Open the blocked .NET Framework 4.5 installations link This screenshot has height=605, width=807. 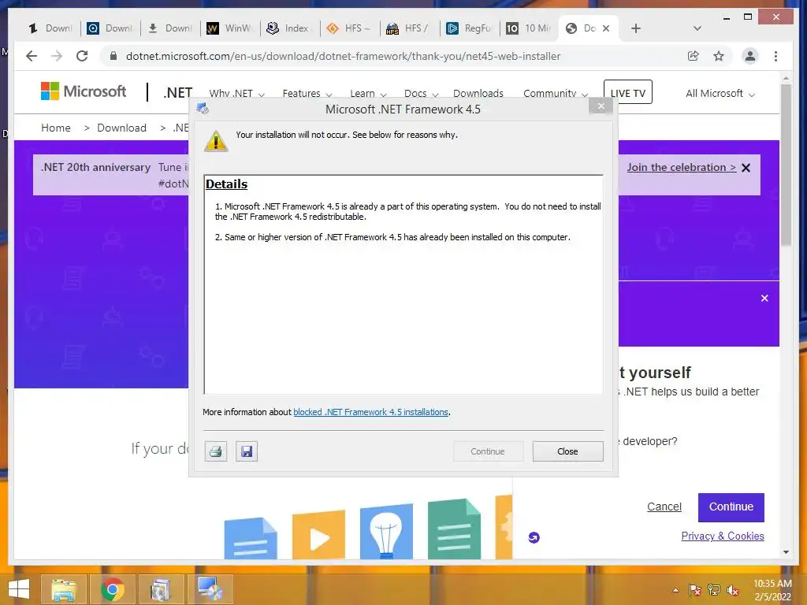tap(371, 412)
